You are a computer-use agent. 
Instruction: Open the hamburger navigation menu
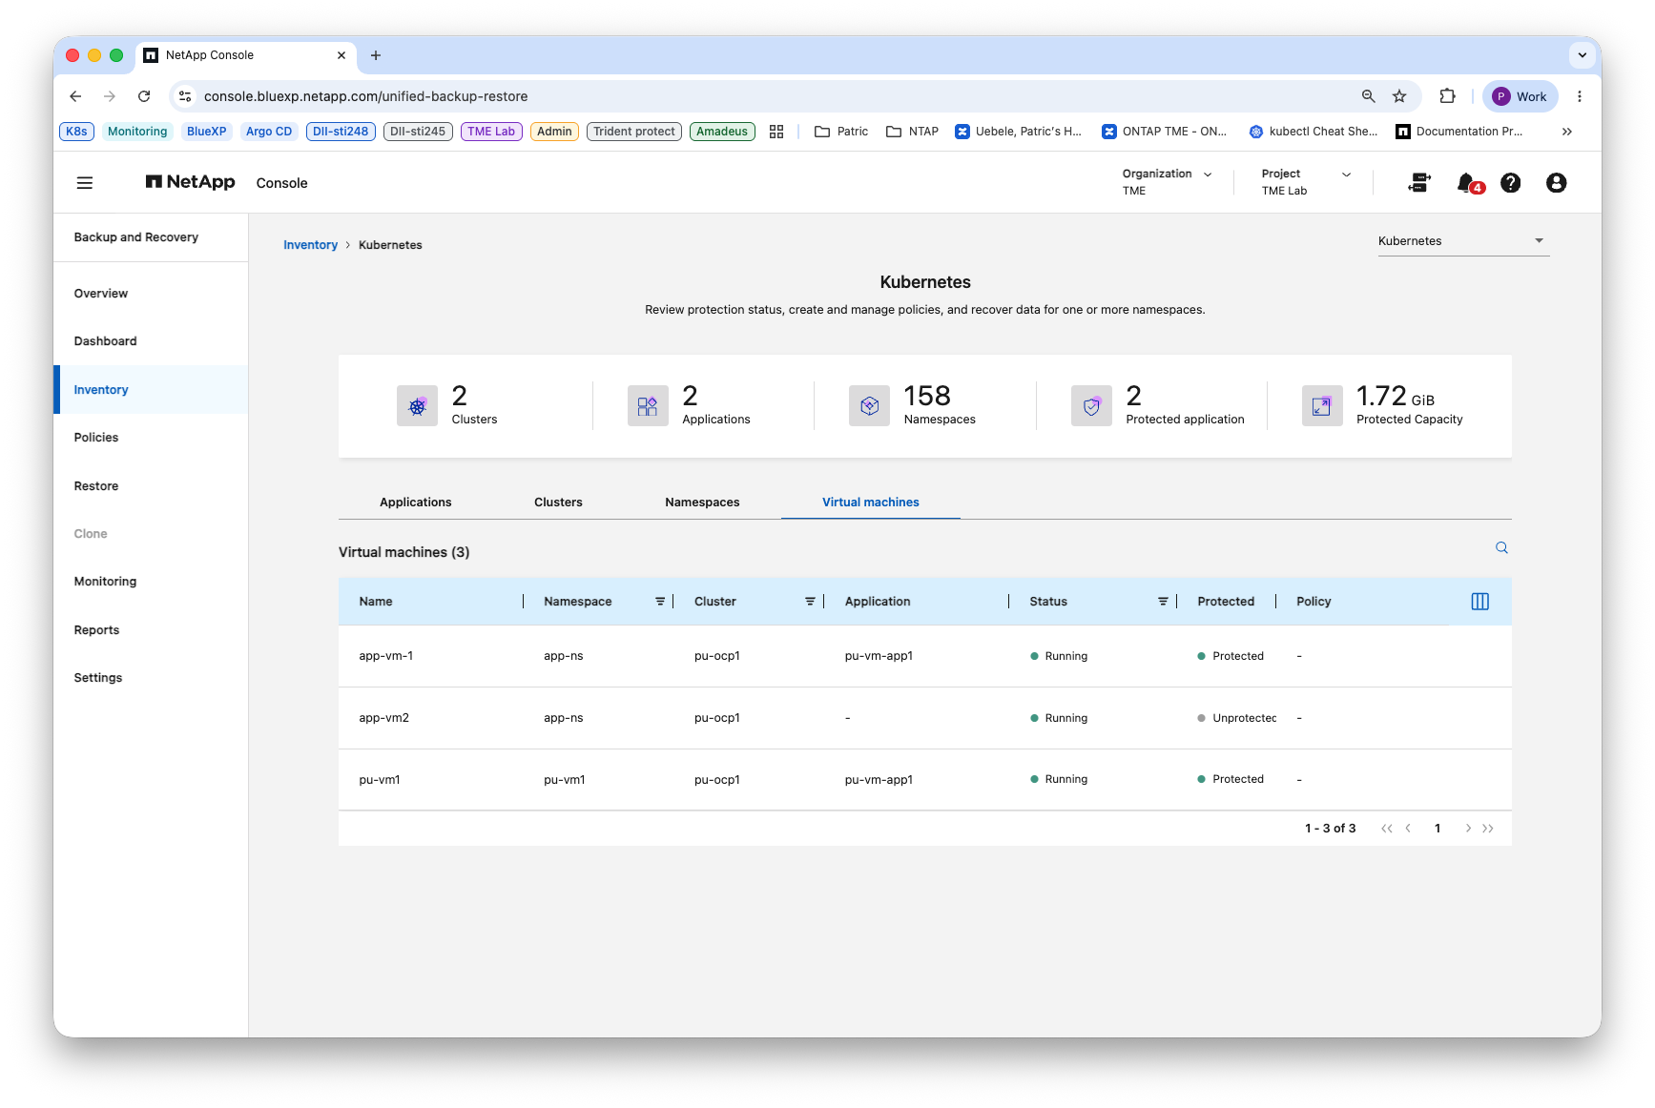(85, 183)
